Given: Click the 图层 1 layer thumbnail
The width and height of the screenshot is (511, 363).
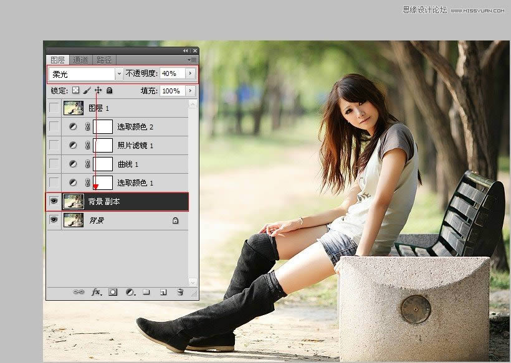Looking at the screenshot, I should pyautogui.click(x=74, y=106).
